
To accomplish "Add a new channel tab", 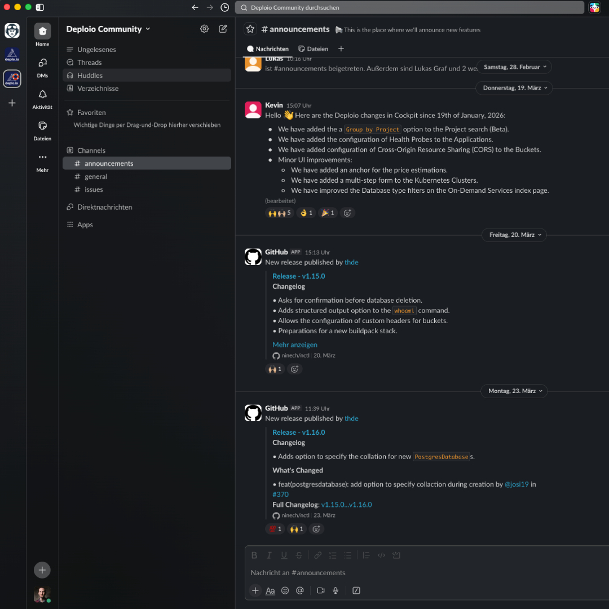I will (x=341, y=48).
